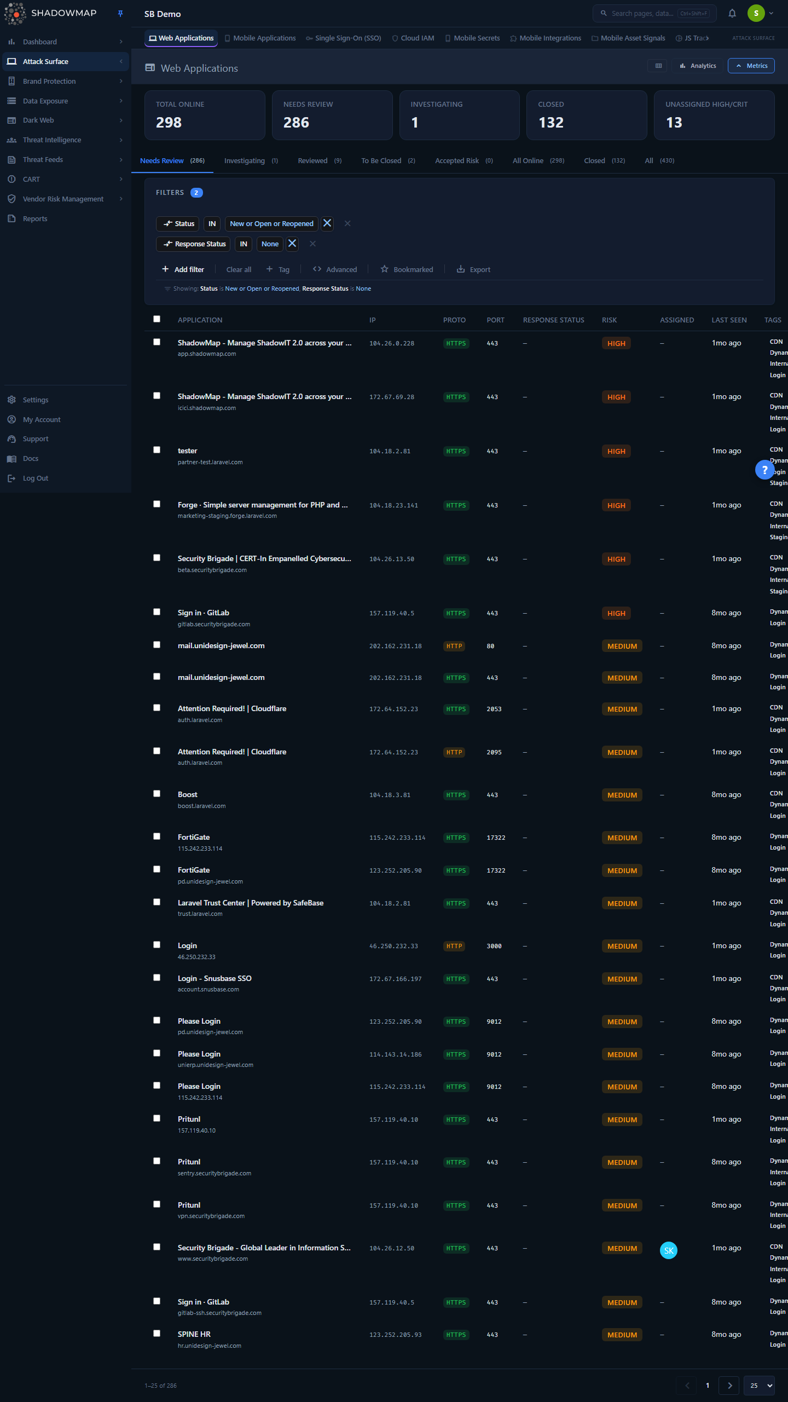Click gray x ending the Response Status row
This screenshot has height=1402, width=788.
coord(312,244)
